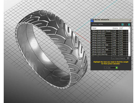Click the 5.32 DWT value

pyautogui.click(x=121, y=33)
